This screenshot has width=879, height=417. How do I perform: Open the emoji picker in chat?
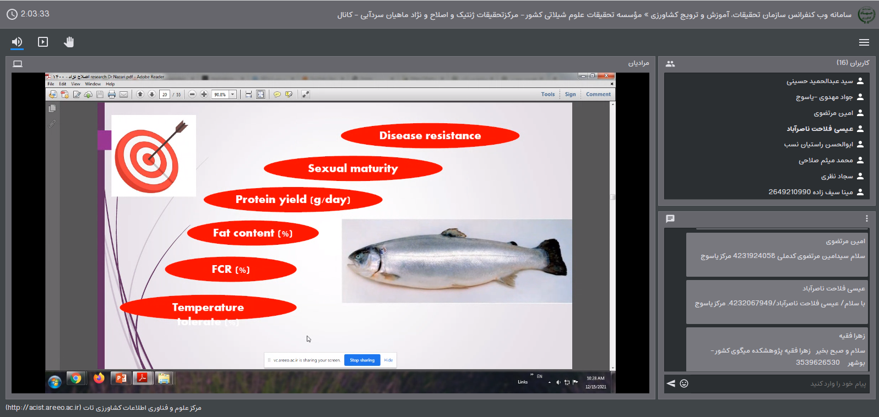684,383
